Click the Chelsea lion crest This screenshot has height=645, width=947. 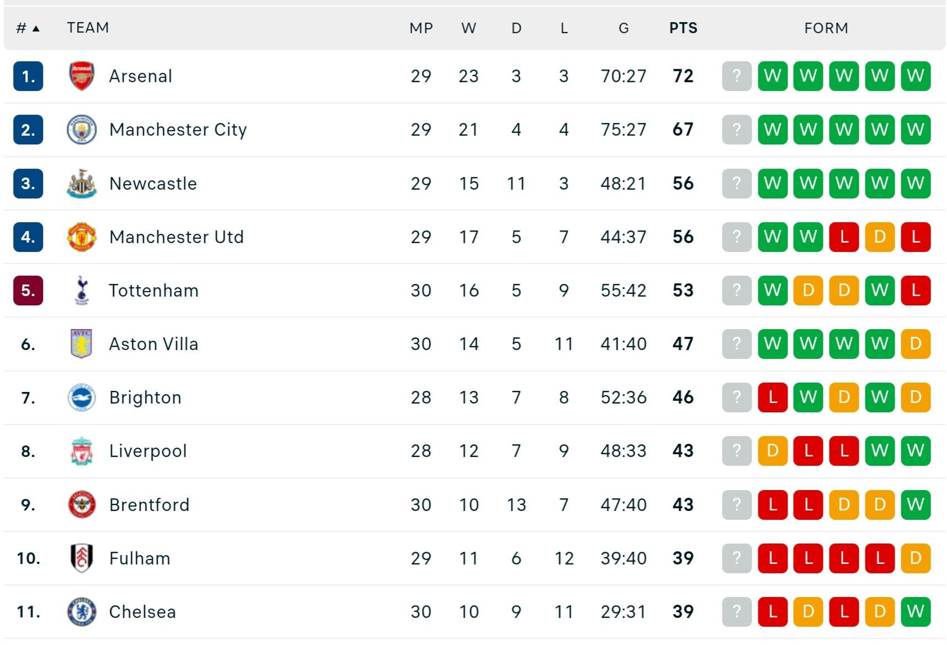click(82, 612)
